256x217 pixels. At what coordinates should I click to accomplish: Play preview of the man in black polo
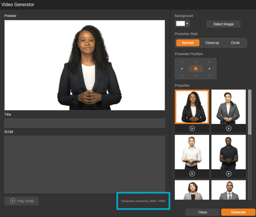228,174
